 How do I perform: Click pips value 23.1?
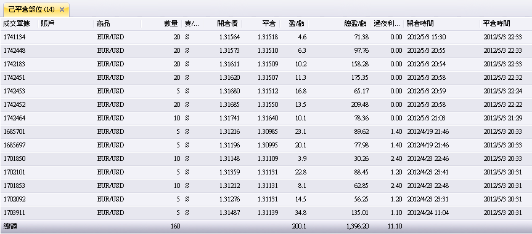301,132
